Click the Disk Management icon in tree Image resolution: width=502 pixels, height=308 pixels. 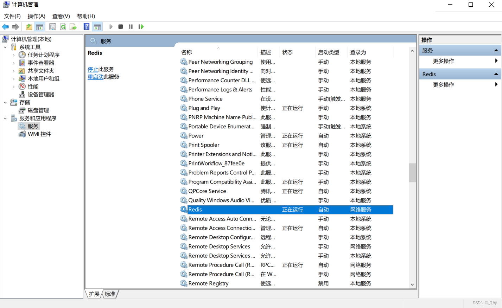(x=22, y=110)
